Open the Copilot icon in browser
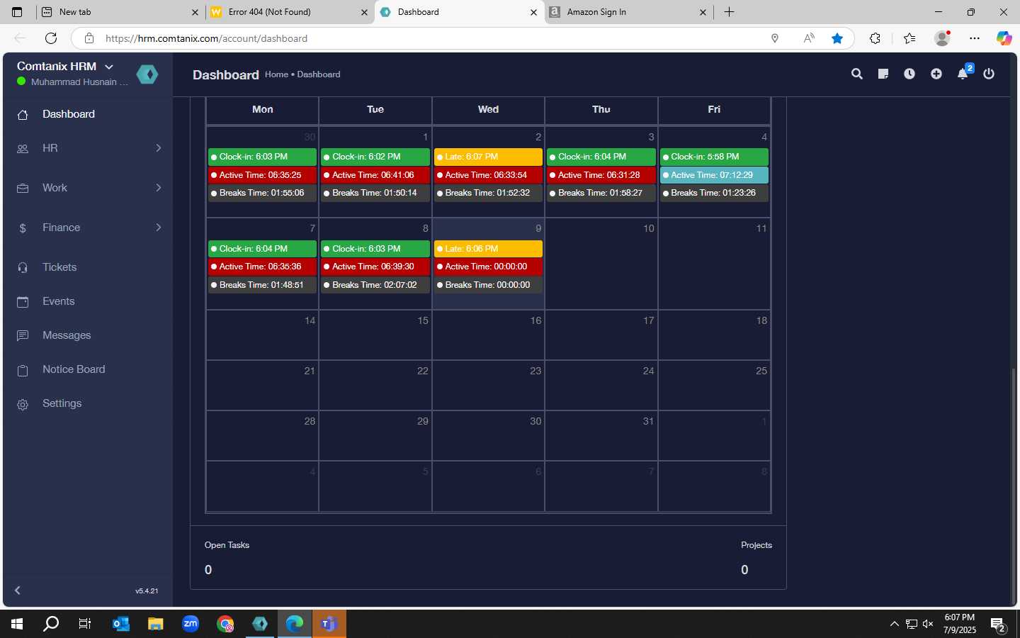The image size is (1020, 638). [x=1004, y=38]
